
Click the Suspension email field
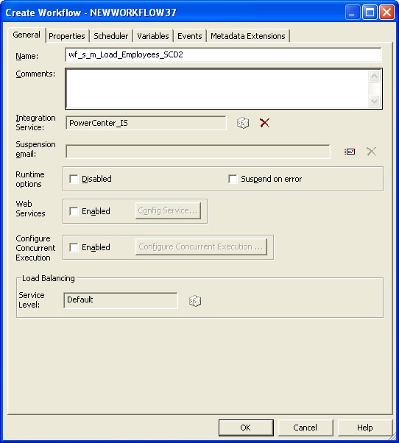[198, 152]
